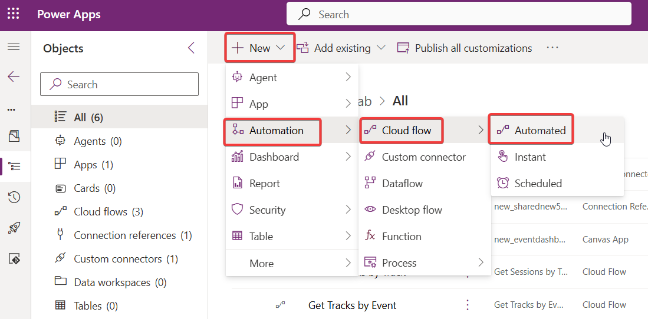Open the Overview icon in left rail

point(14,136)
